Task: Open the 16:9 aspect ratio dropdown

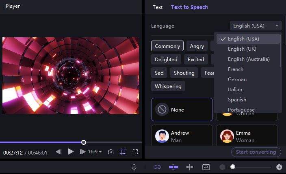Action: (95, 152)
